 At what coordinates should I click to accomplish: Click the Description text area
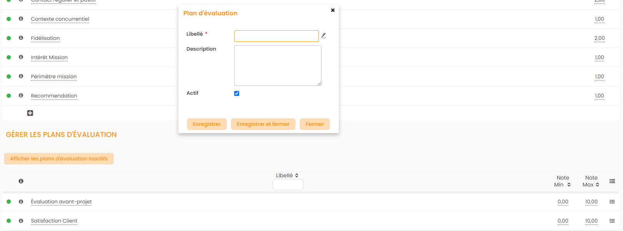(278, 65)
